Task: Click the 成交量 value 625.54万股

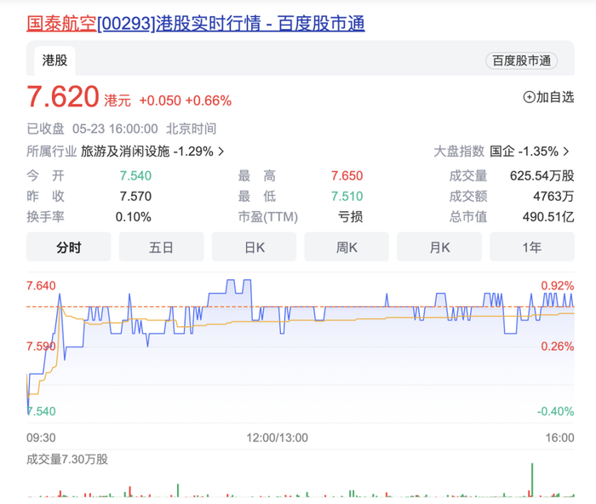Action: [542, 175]
